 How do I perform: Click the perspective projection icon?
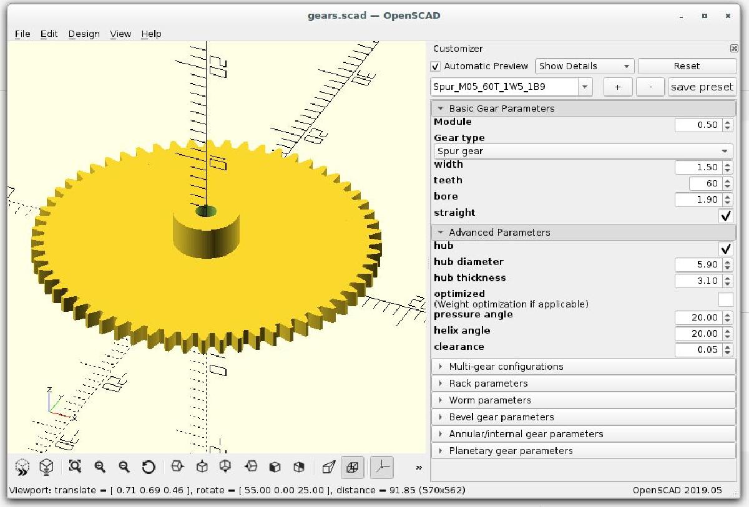click(x=328, y=466)
